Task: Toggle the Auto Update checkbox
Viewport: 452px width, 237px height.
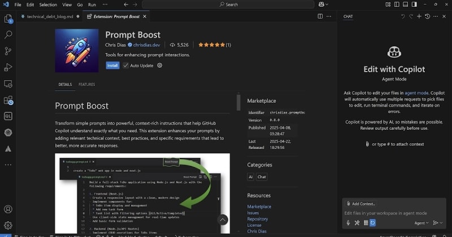Action: 126,65
